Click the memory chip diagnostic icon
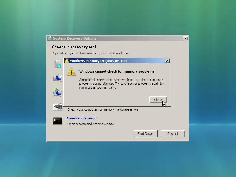Viewport: 236px width, 177px height. click(58, 107)
